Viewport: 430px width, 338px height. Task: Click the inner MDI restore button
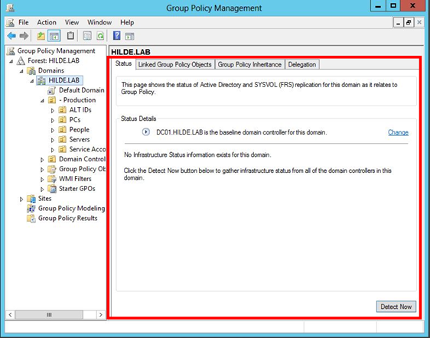click(x=409, y=22)
